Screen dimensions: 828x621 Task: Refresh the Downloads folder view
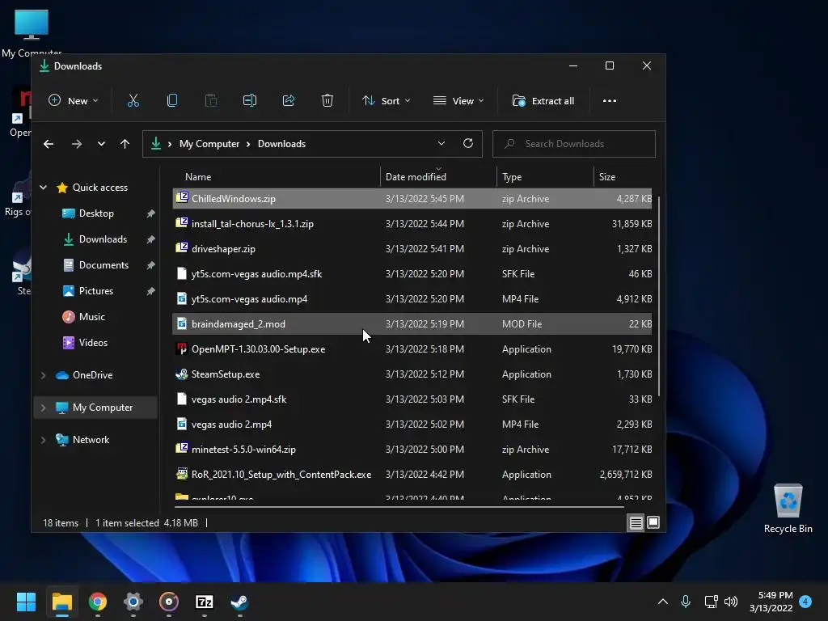tap(468, 143)
